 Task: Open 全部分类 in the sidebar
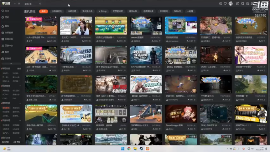[x=7, y=39]
